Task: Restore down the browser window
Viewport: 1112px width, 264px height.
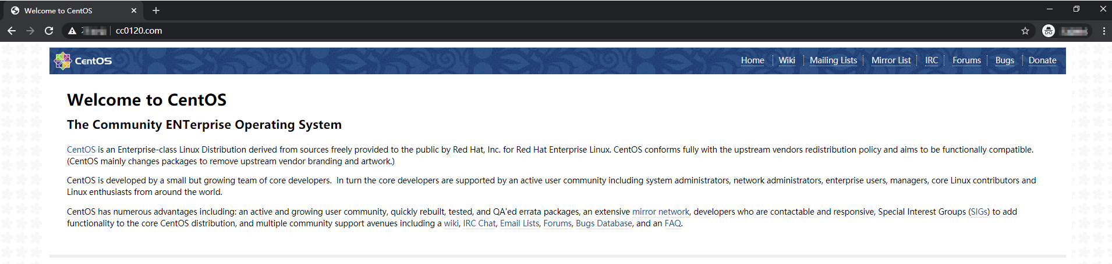Action: pos(1076,9)
